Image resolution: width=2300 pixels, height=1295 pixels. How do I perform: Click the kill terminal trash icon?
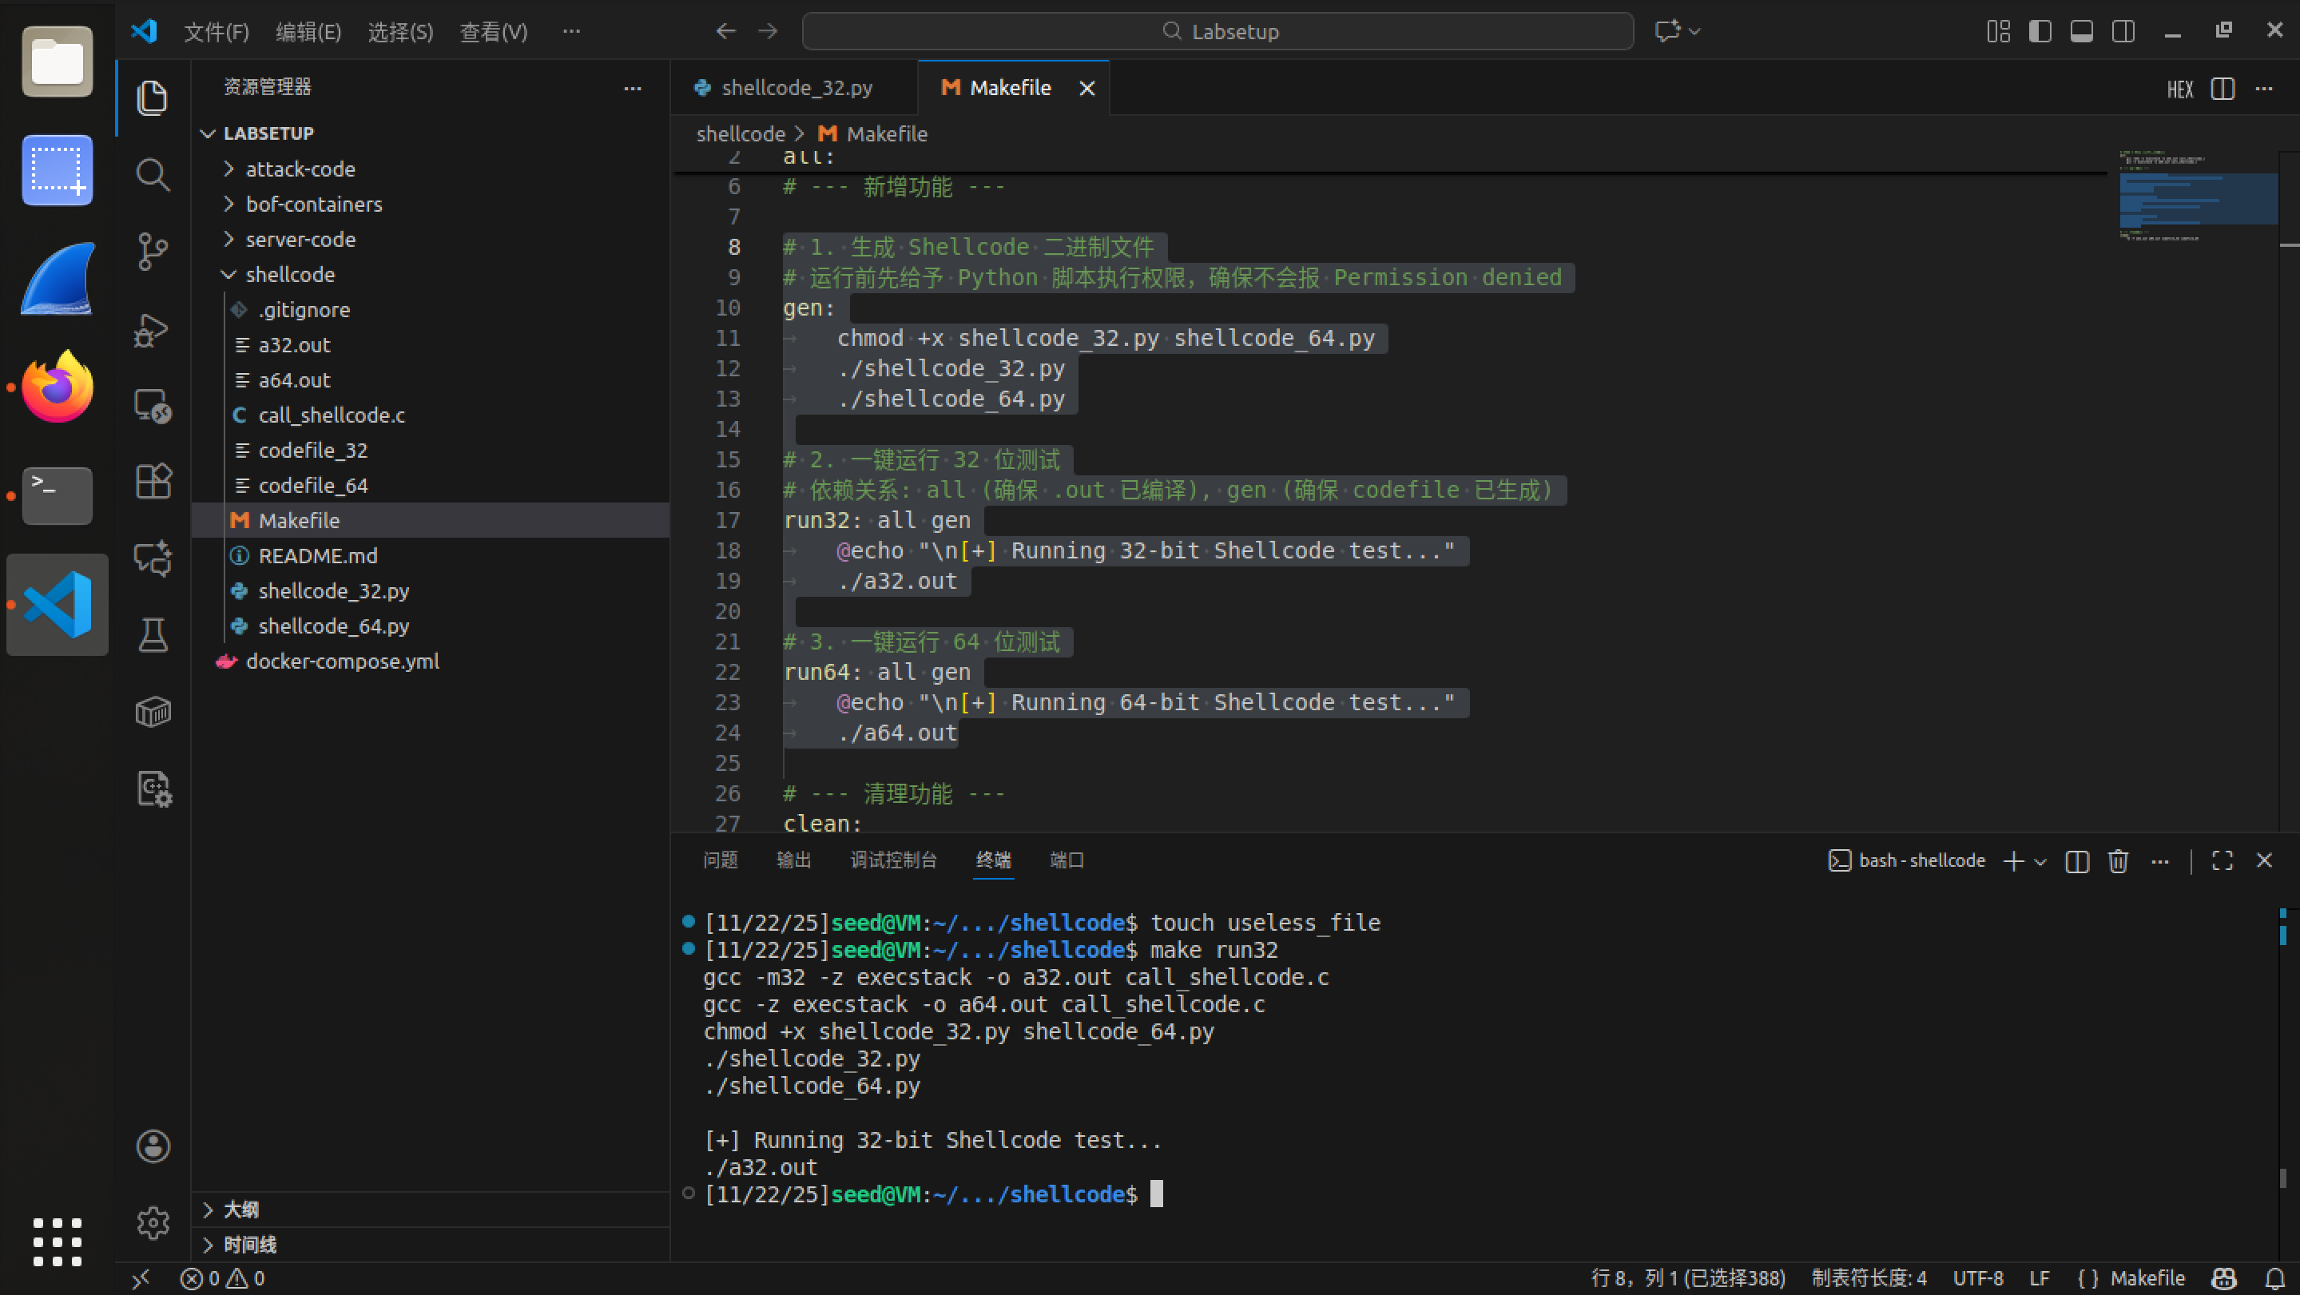pyautogui.click(x=2118, y=861)
